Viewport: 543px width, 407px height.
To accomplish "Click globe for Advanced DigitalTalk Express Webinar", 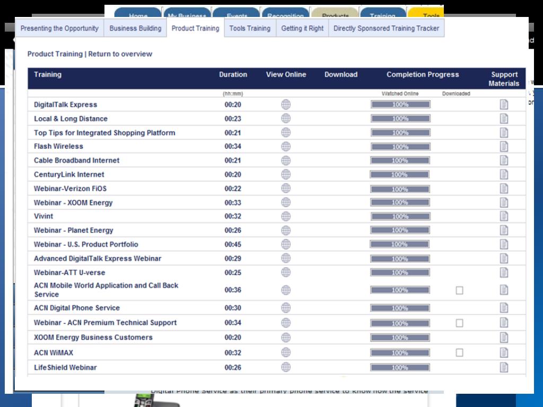I will pos(286,258).
